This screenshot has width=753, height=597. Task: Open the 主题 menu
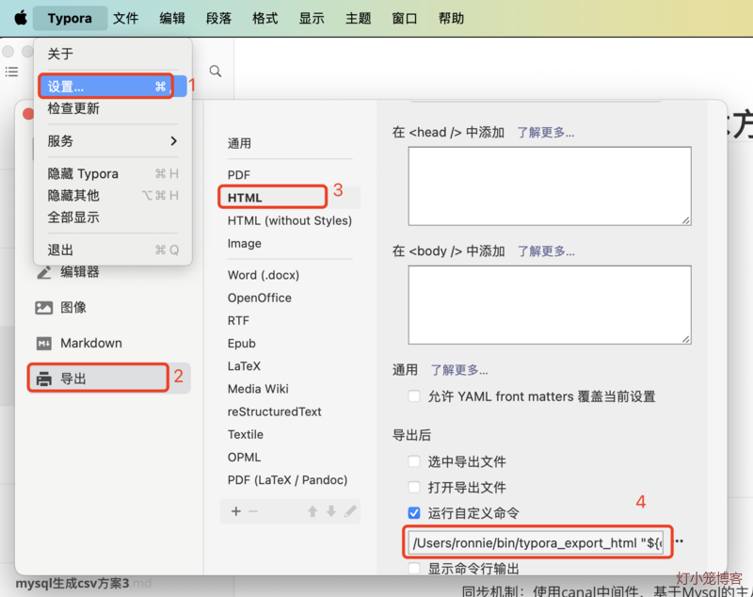click(x=359, y=18)
